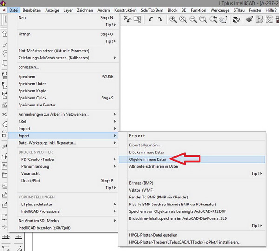The image size is (279, 251).
Task: Open the Hilfe ? menu
Action: click(x=271, y=10)
